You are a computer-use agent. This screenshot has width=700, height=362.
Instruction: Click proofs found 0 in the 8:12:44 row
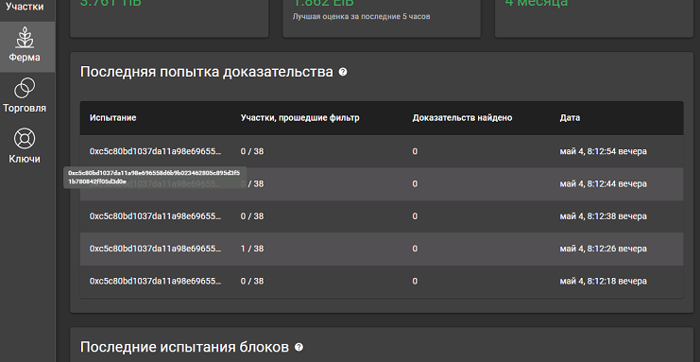pyautogui.click(x=415, y=184)
